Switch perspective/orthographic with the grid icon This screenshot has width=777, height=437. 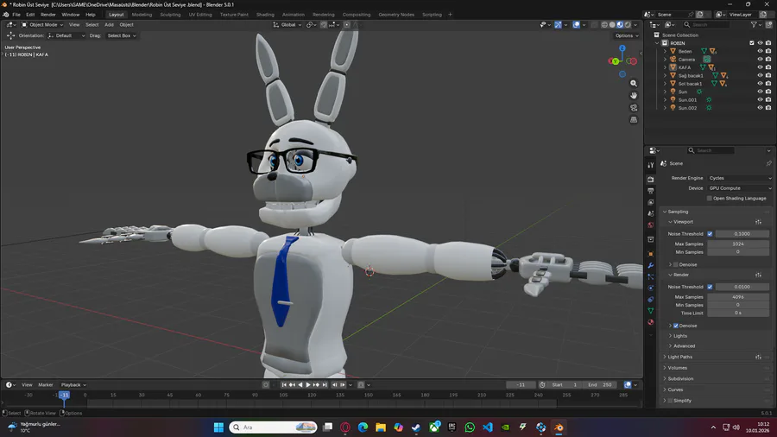coord(634,119)
